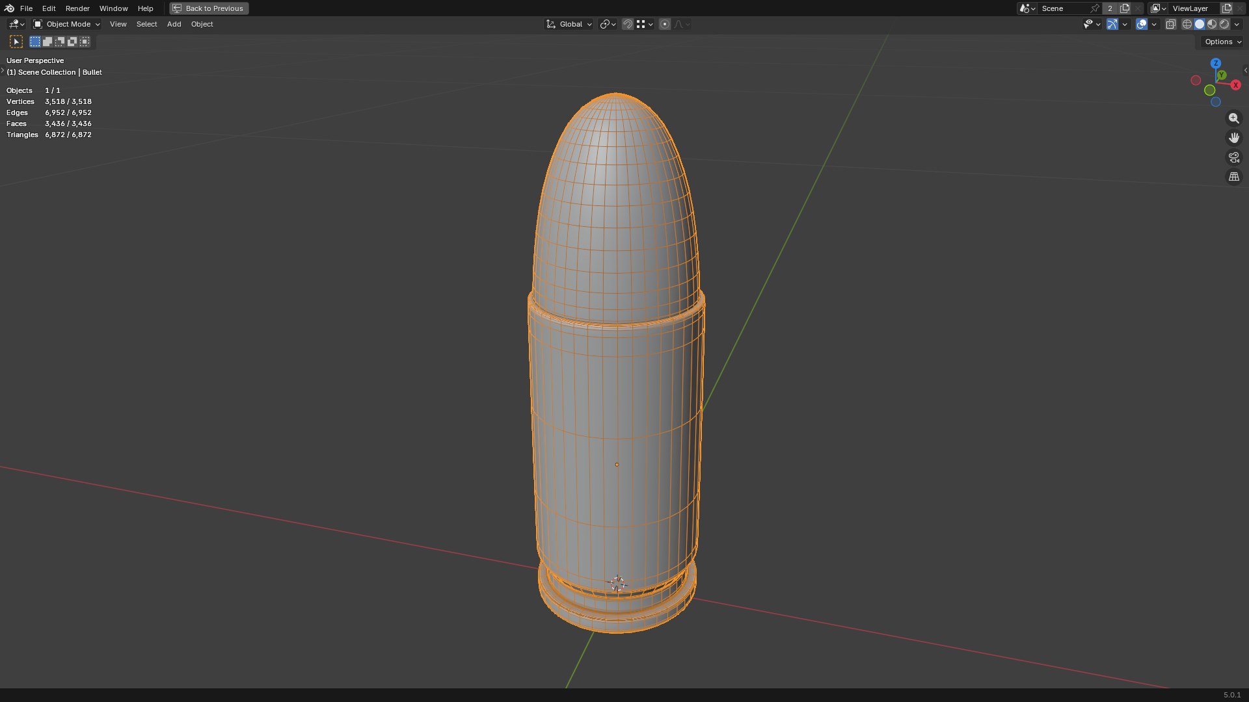Viewport: 1249px width, 702px height.
Task: Open the Render menu
Action: 77,8
